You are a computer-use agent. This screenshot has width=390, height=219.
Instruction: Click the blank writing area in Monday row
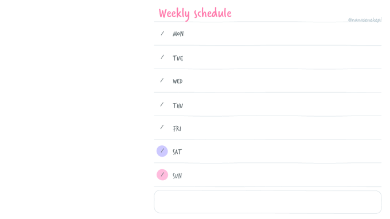(x=282, y=34)
